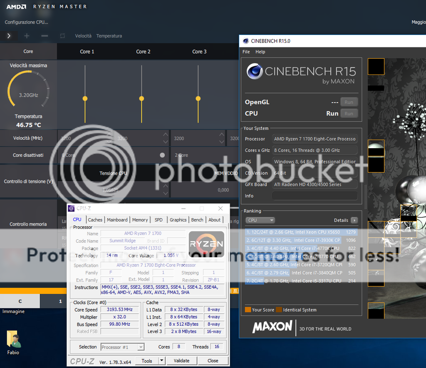Click the Ryzen logo in CPU-Z
This screenshot has width=426, height=368.
tap(206, 244)
